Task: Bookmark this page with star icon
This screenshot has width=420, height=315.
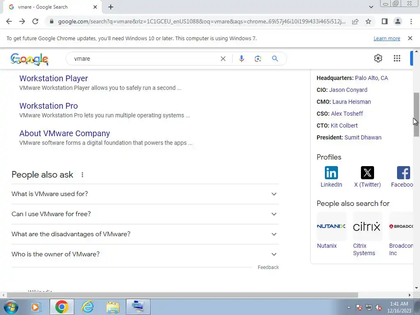Action: click(368, 21)
